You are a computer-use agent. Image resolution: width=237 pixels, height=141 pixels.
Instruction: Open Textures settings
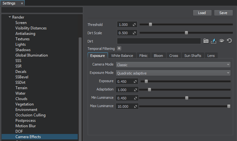click(x=22, y=39)
